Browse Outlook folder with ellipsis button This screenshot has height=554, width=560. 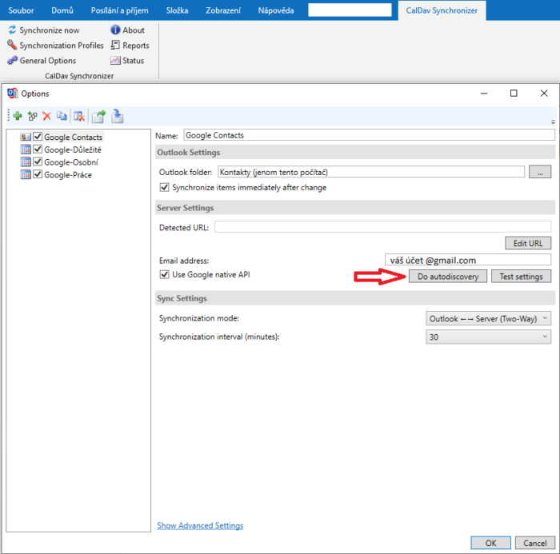540,172
